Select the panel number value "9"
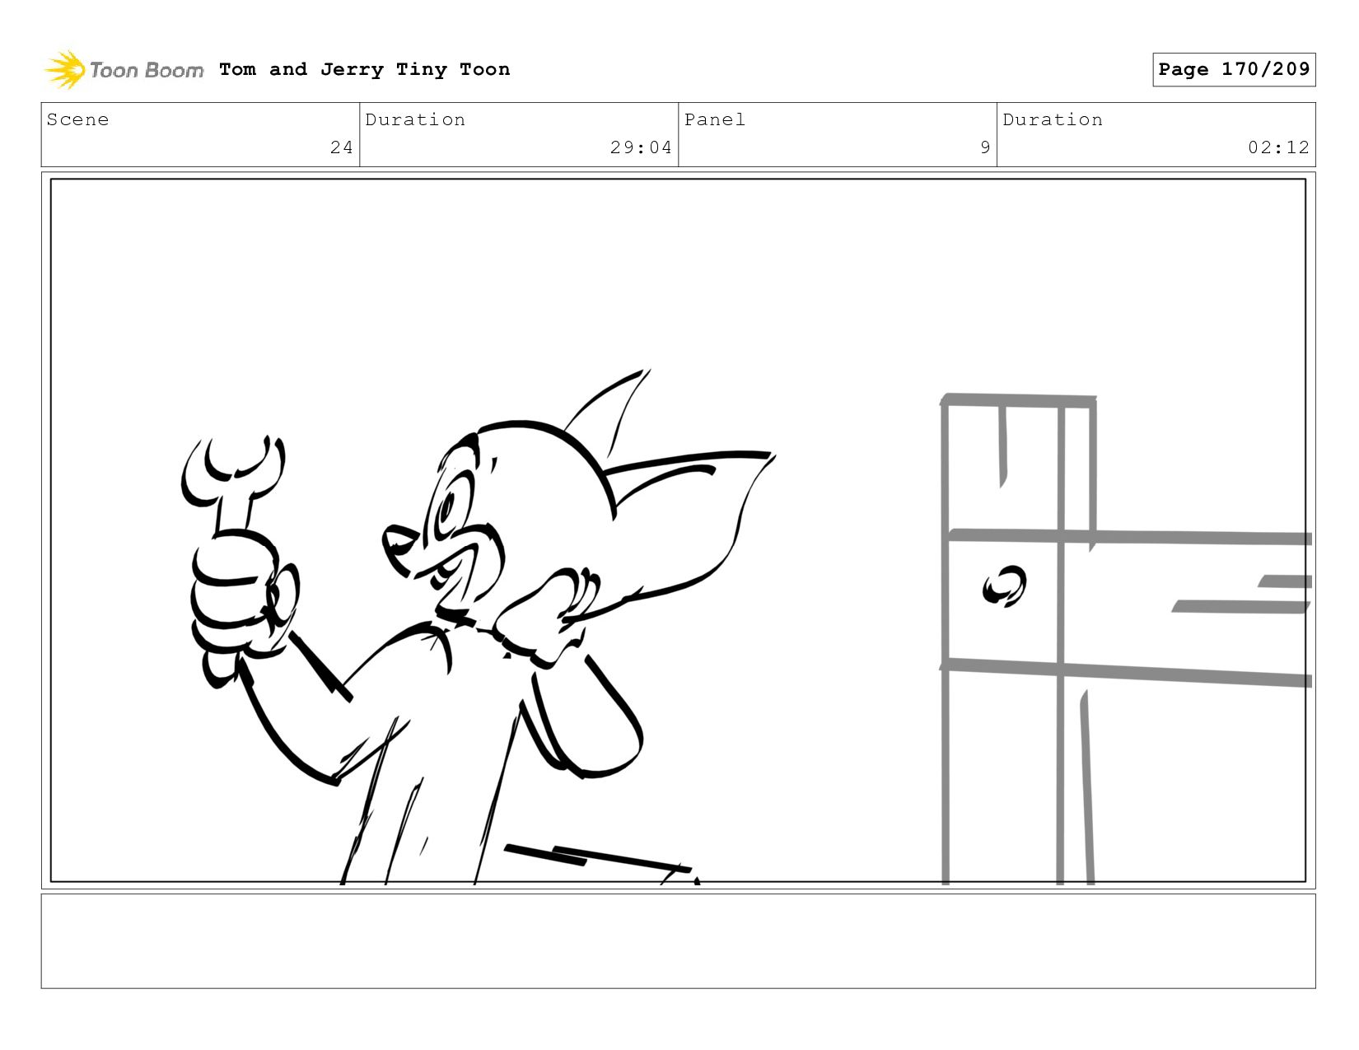 [x=985, y=147]
